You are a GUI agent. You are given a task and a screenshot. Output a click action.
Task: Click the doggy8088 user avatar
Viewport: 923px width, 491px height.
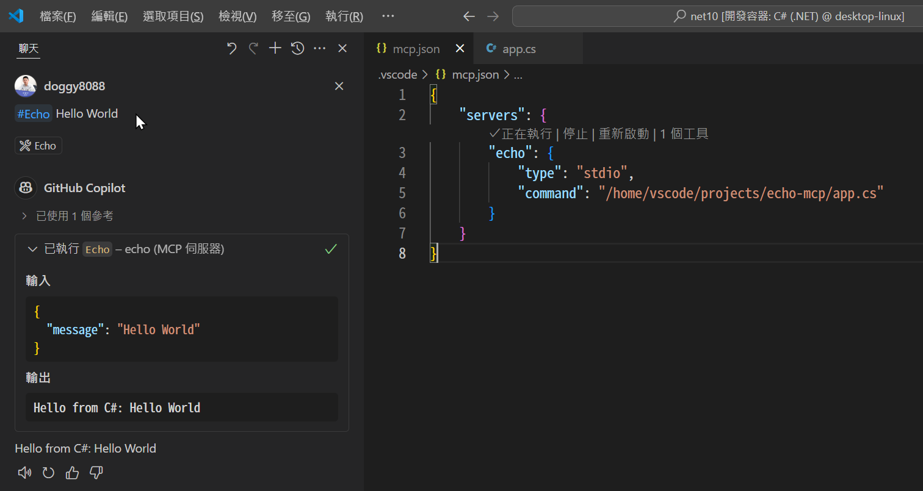coord(25,86)
